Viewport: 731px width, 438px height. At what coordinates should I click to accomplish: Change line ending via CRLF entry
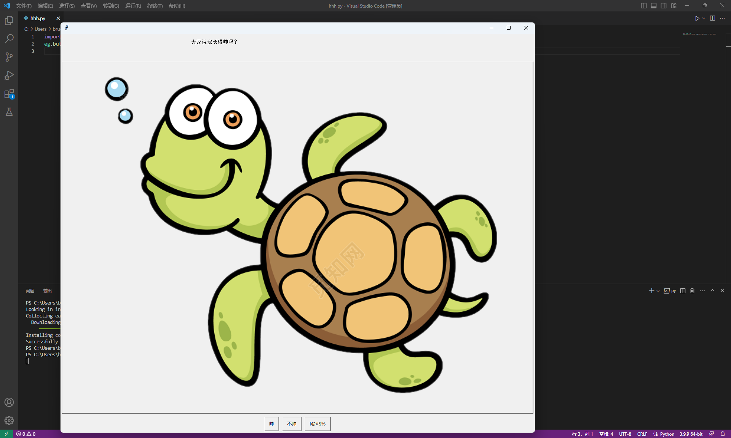point(642,434)
